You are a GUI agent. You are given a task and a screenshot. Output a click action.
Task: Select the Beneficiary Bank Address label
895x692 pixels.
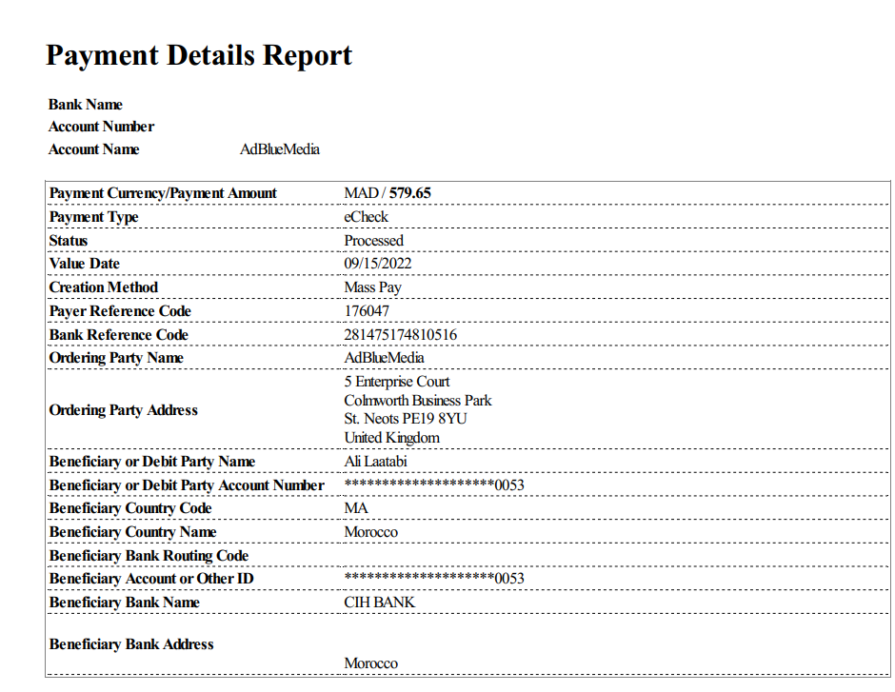(131, 644)
